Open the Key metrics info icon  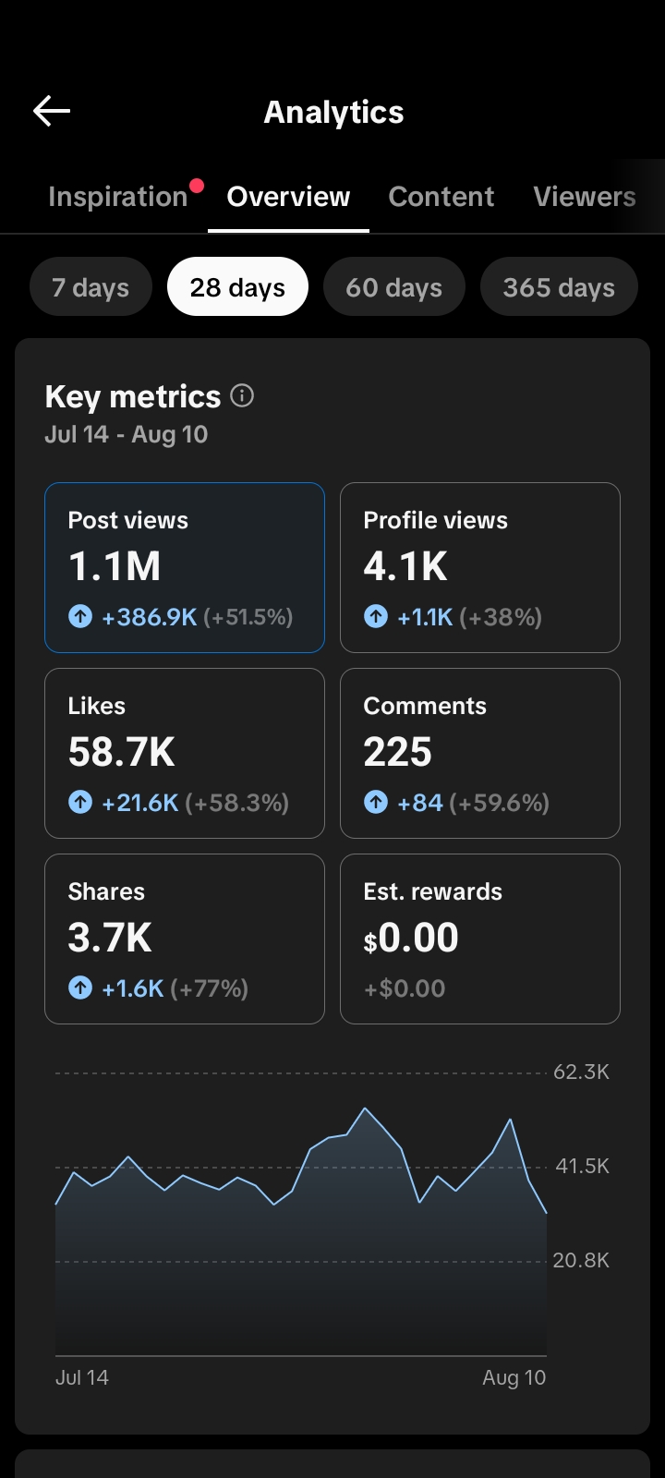pos(242,395)
